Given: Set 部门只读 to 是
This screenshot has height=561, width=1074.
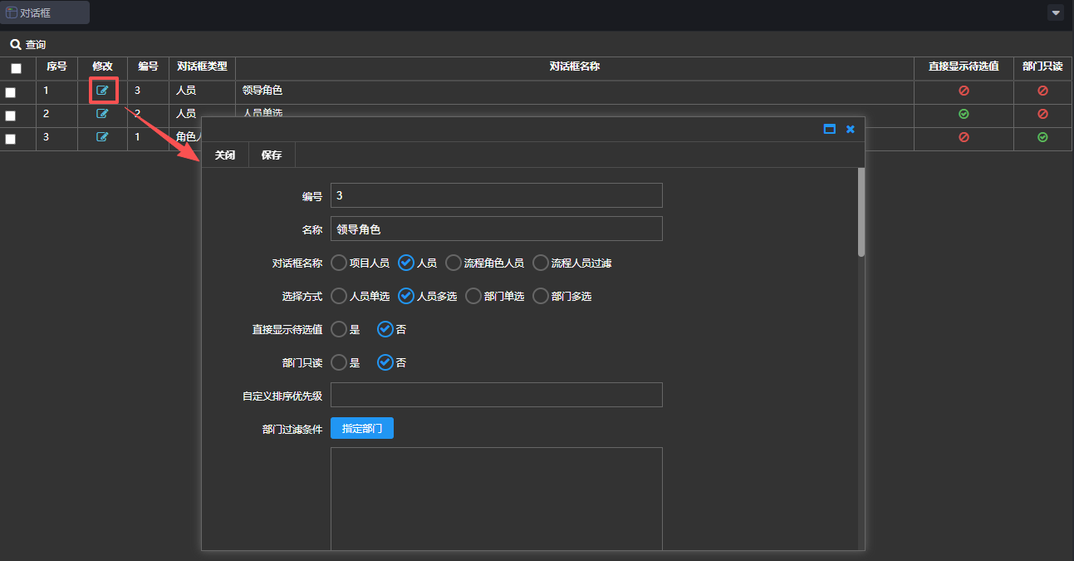Looking at the screenshot, I should [x=339, y=362].
